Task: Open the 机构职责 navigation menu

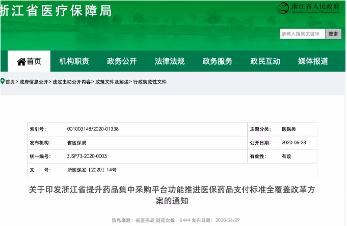Action: click(x=74, y=61)
